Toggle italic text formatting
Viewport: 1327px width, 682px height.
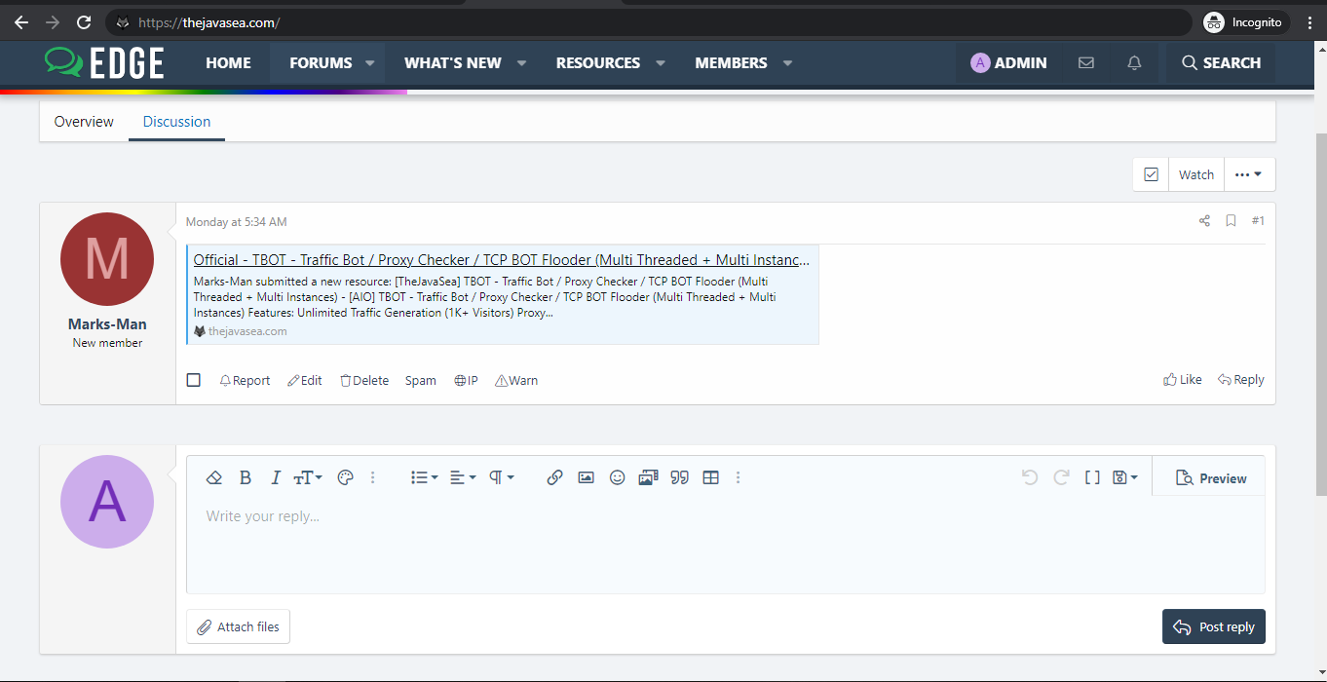(x=276, y=477)
